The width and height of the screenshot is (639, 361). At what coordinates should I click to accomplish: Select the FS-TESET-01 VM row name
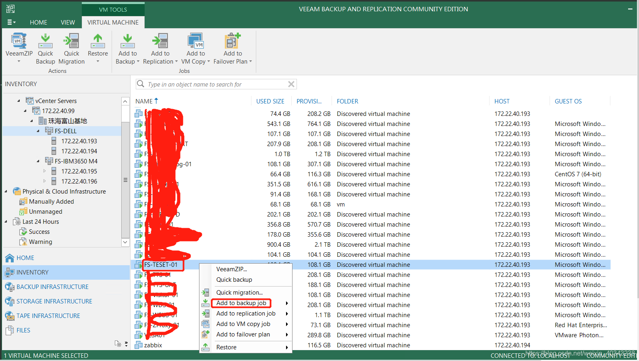[x=161, y=265]
